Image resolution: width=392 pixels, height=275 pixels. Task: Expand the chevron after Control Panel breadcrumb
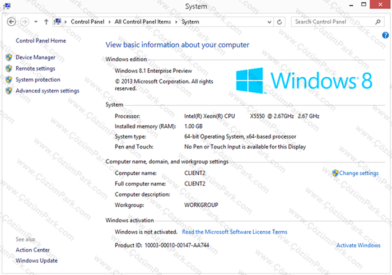tap(110, 22)
